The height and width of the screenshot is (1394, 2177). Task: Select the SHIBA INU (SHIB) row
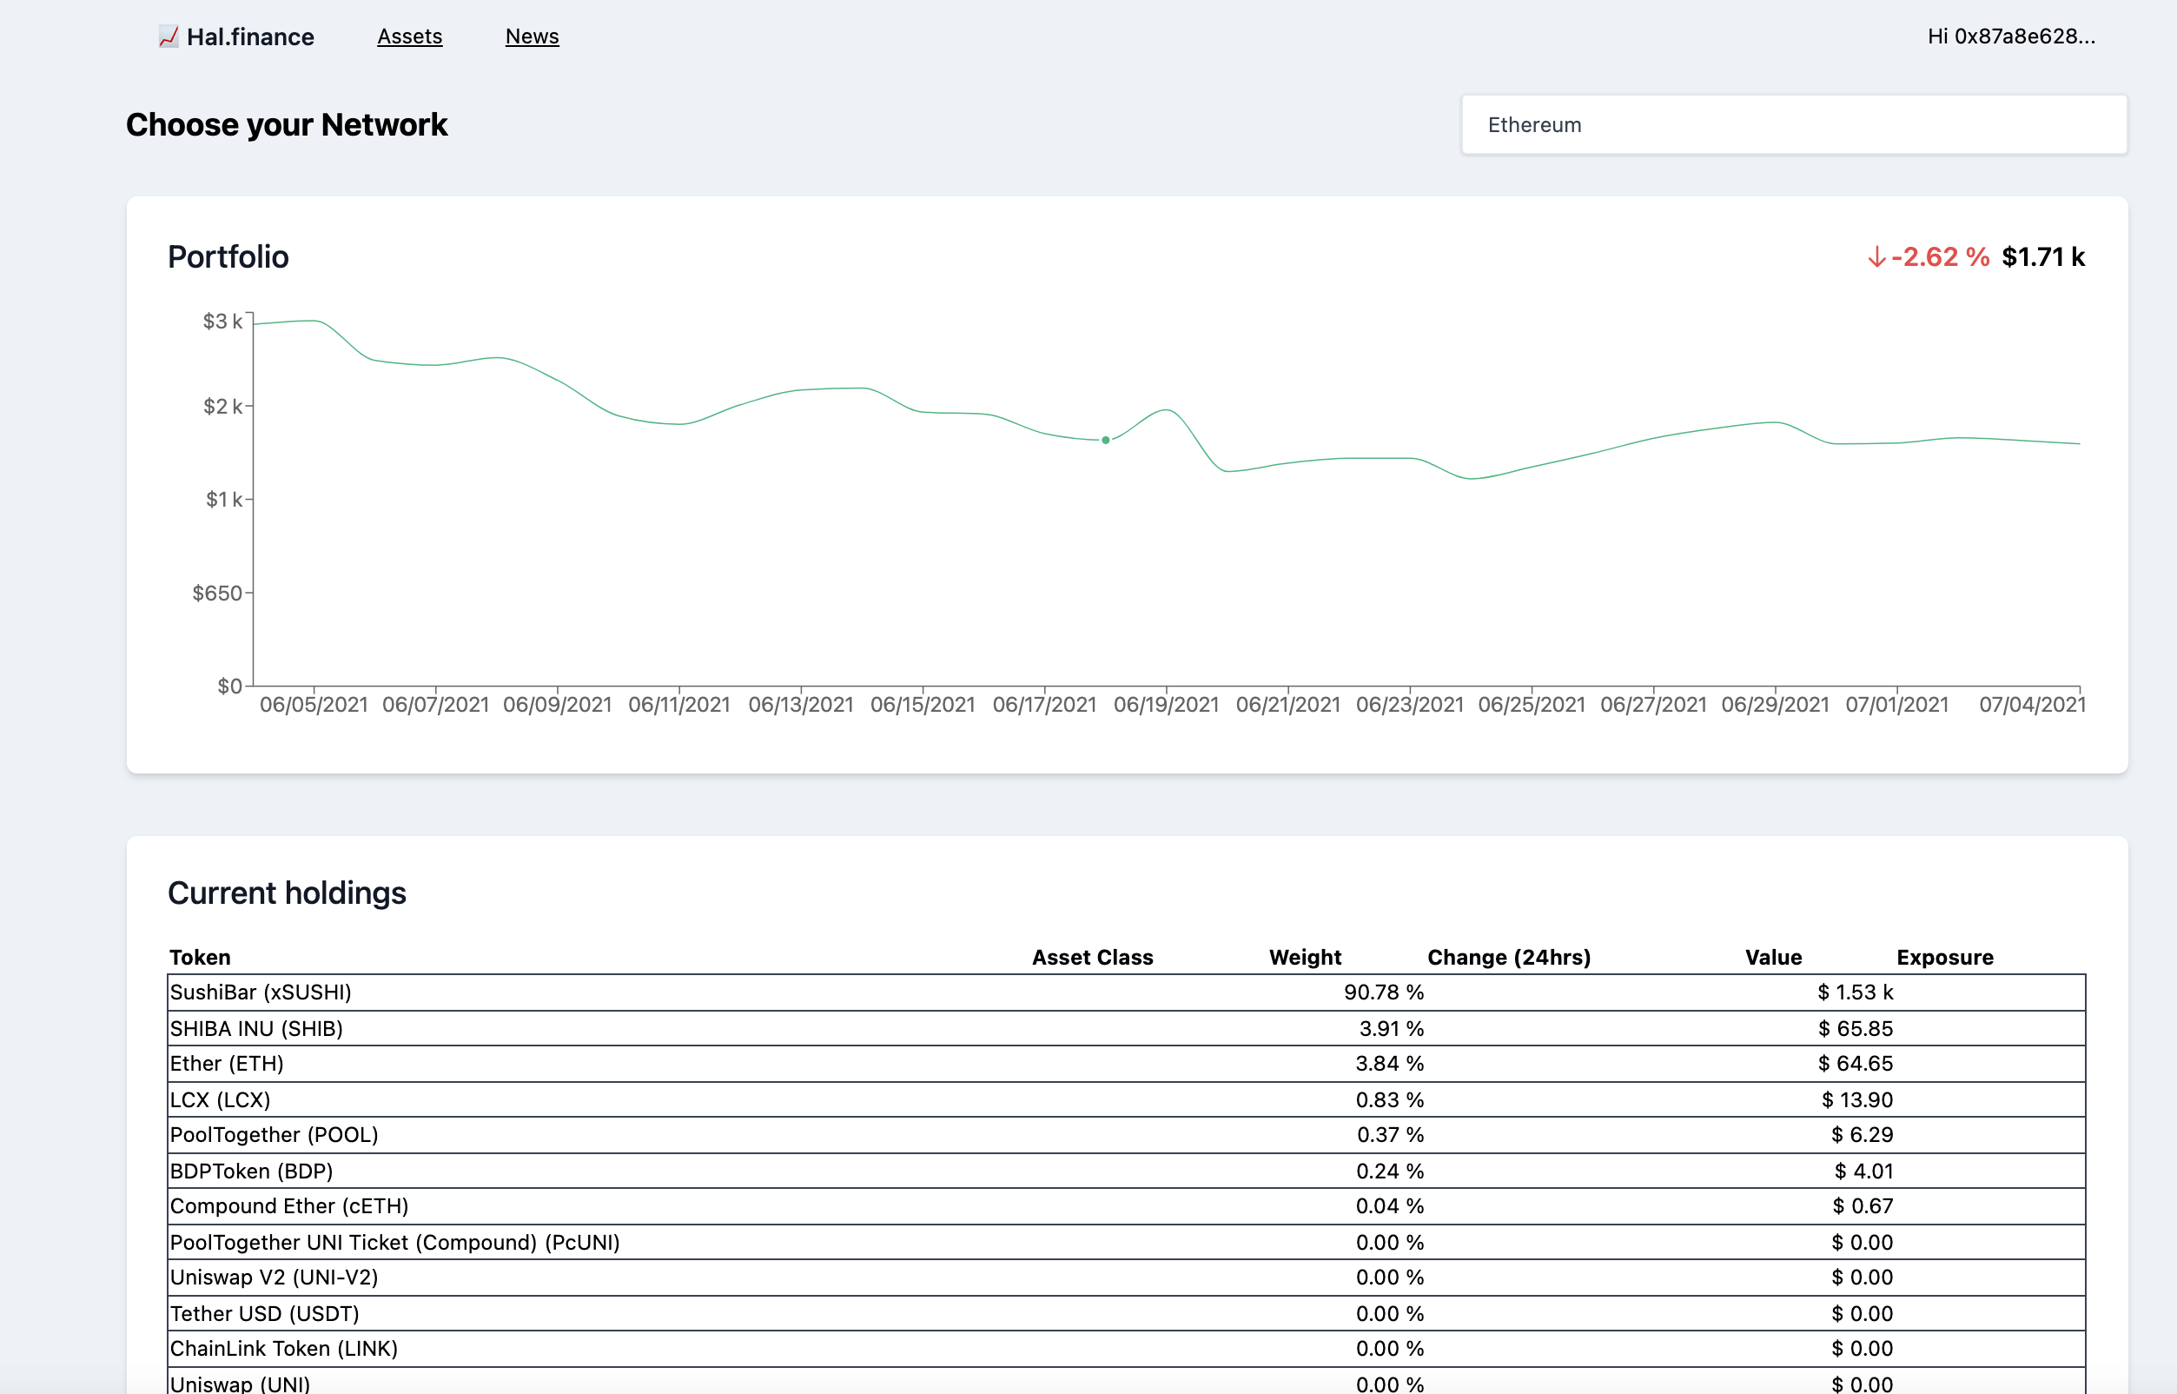click(1127, 1028)
